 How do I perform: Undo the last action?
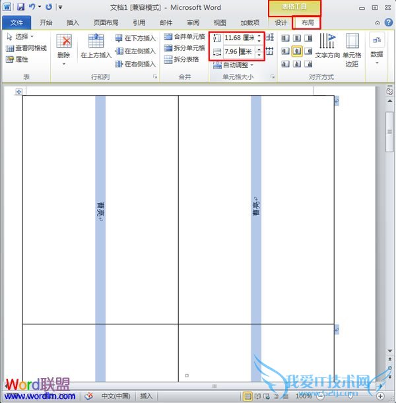(32, 7)
